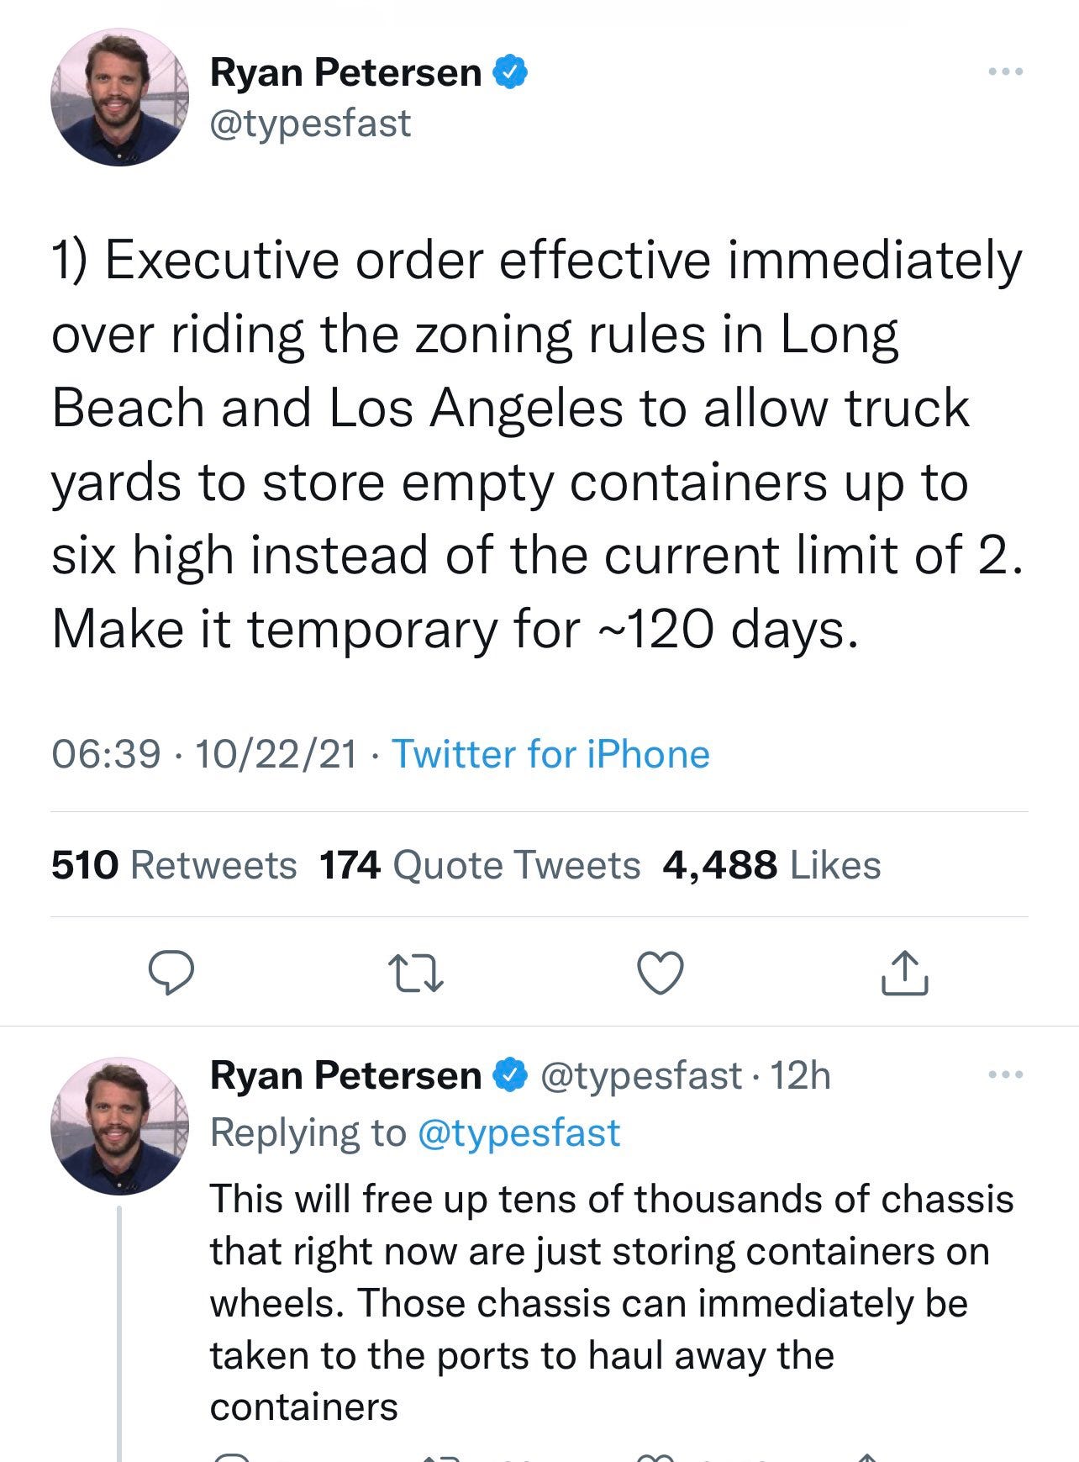Image resolution: width=1079 pixels, height=1462 pixels.
Task: View the 174 Quote Tweets list
Action: pos(480,864)
